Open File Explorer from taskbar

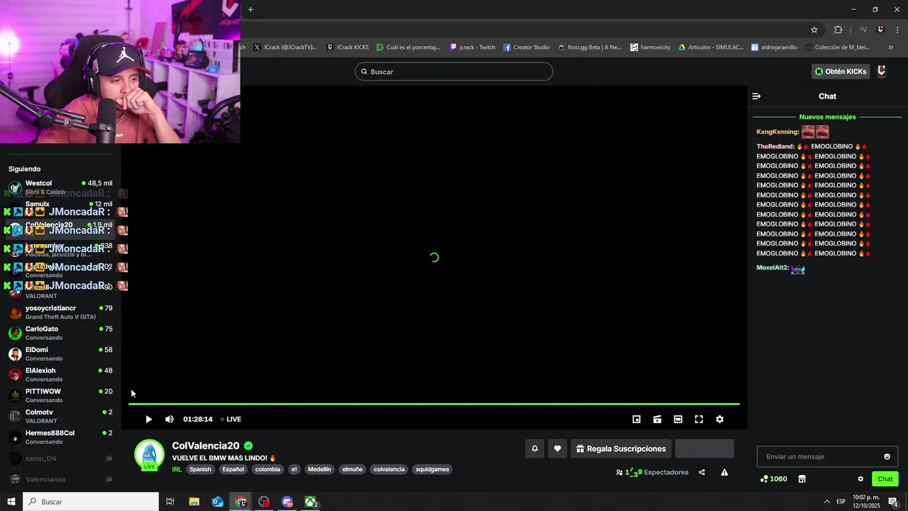(x=194, y=502)
